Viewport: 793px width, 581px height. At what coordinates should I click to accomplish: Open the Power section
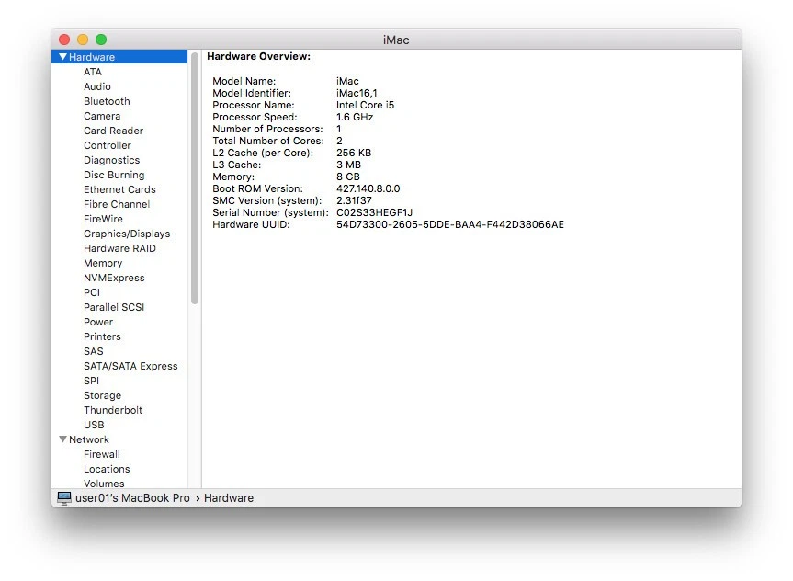(x=98, y=322)
